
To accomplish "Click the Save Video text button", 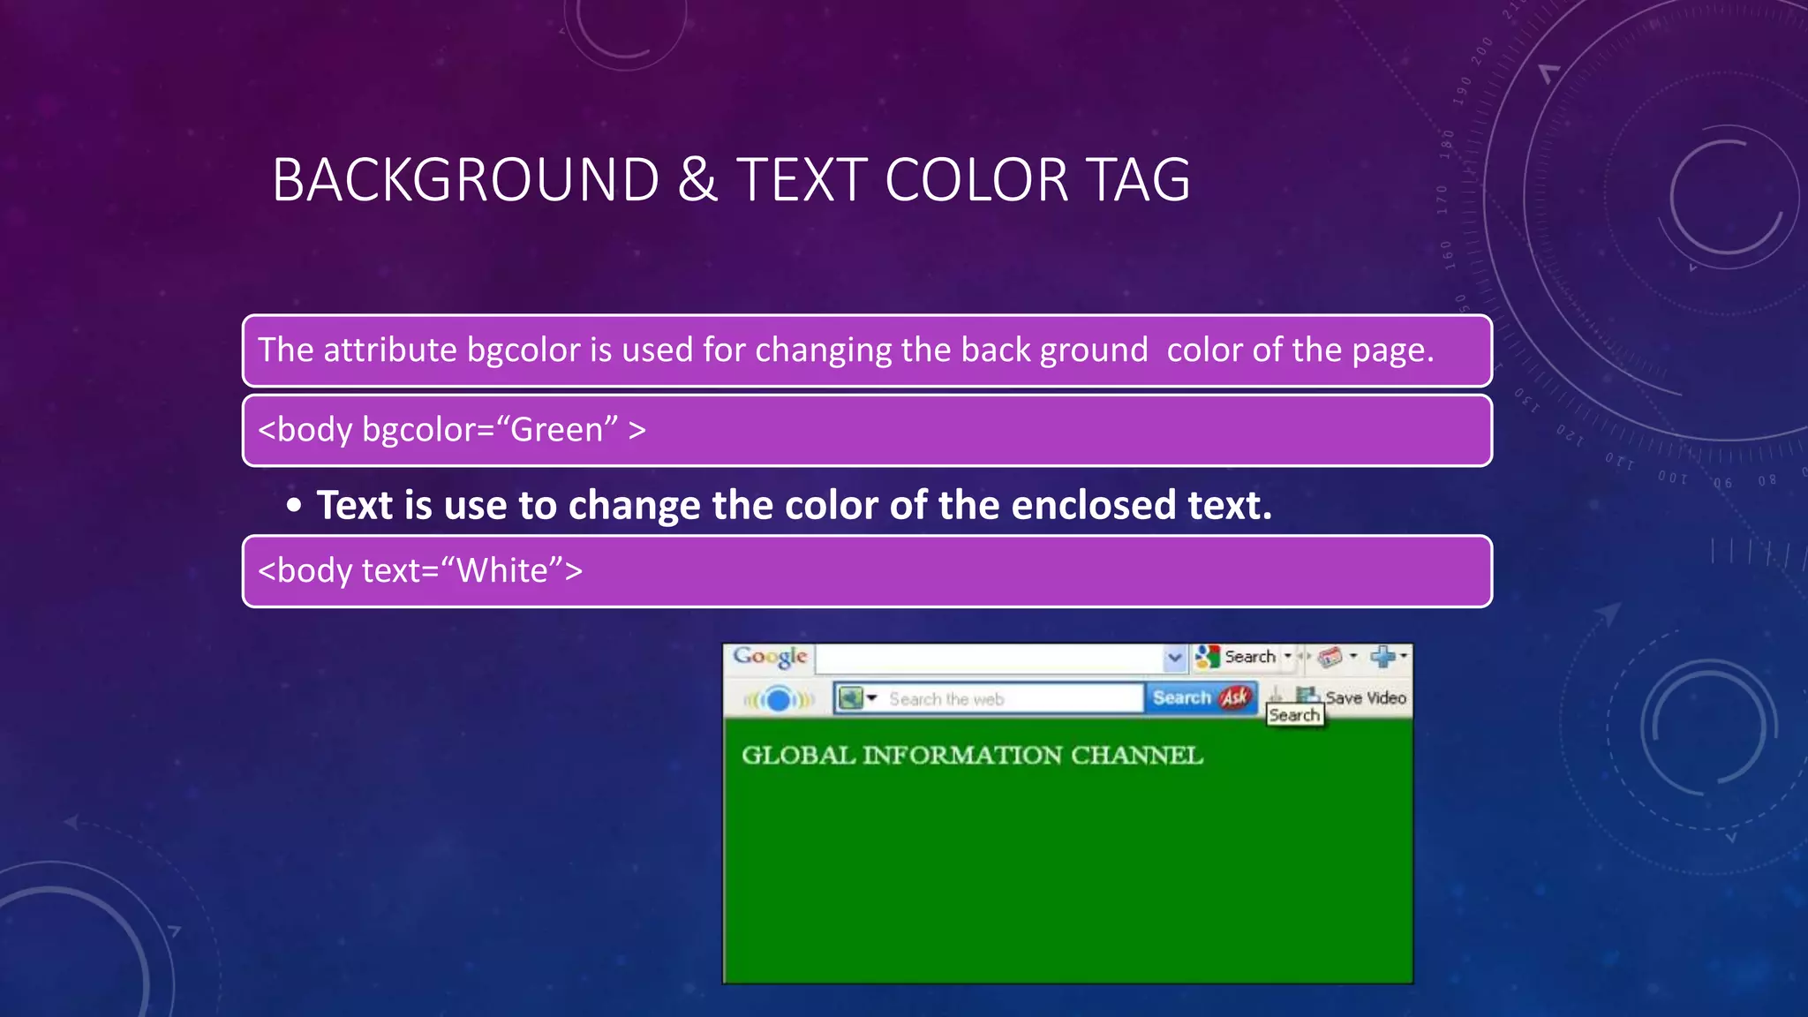I will [1366, 697].
